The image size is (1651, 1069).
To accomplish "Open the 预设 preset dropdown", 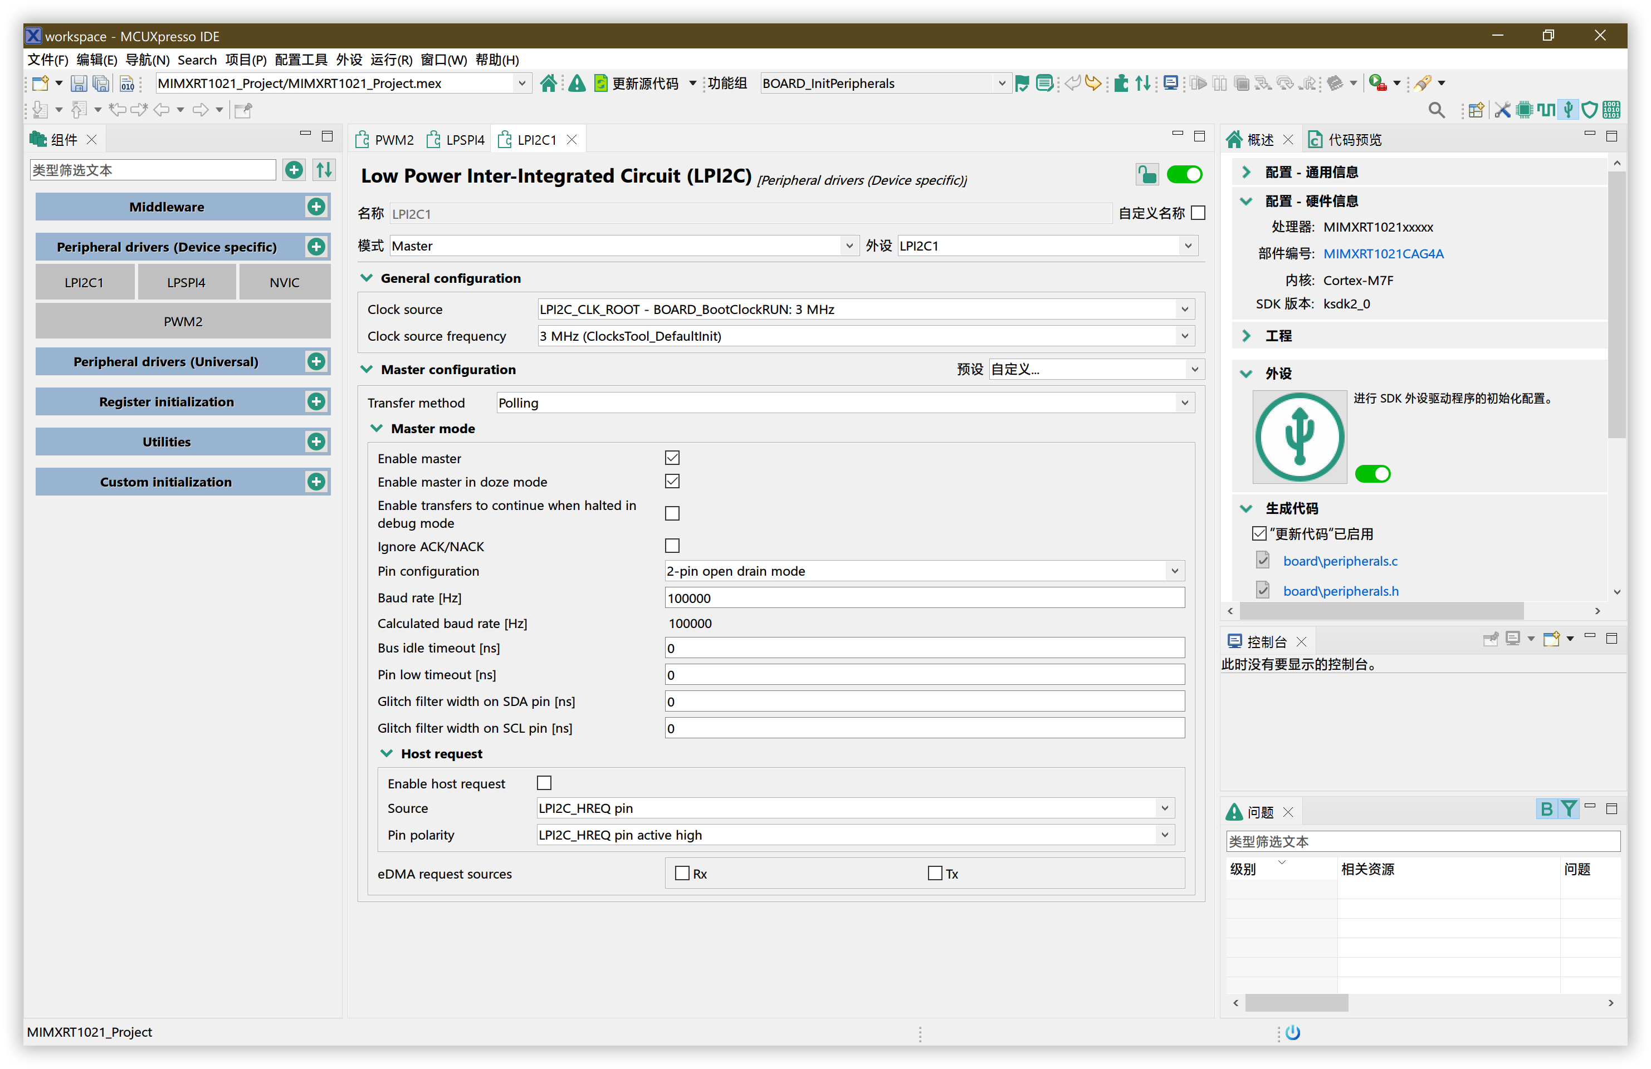I will [1096, 369].
